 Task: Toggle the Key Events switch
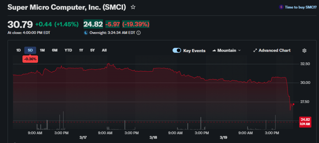(x=177, y=50)
